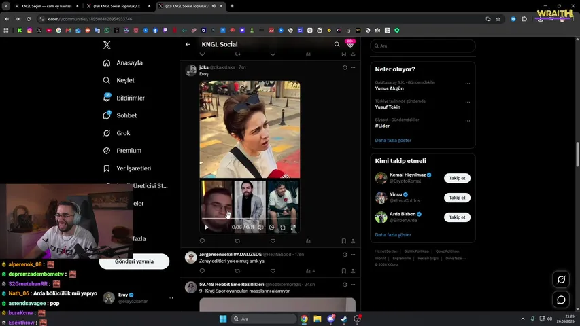Open the community members icon with 20+ badge
Viewport: 580px width, 326px height.
pos(350,44)
